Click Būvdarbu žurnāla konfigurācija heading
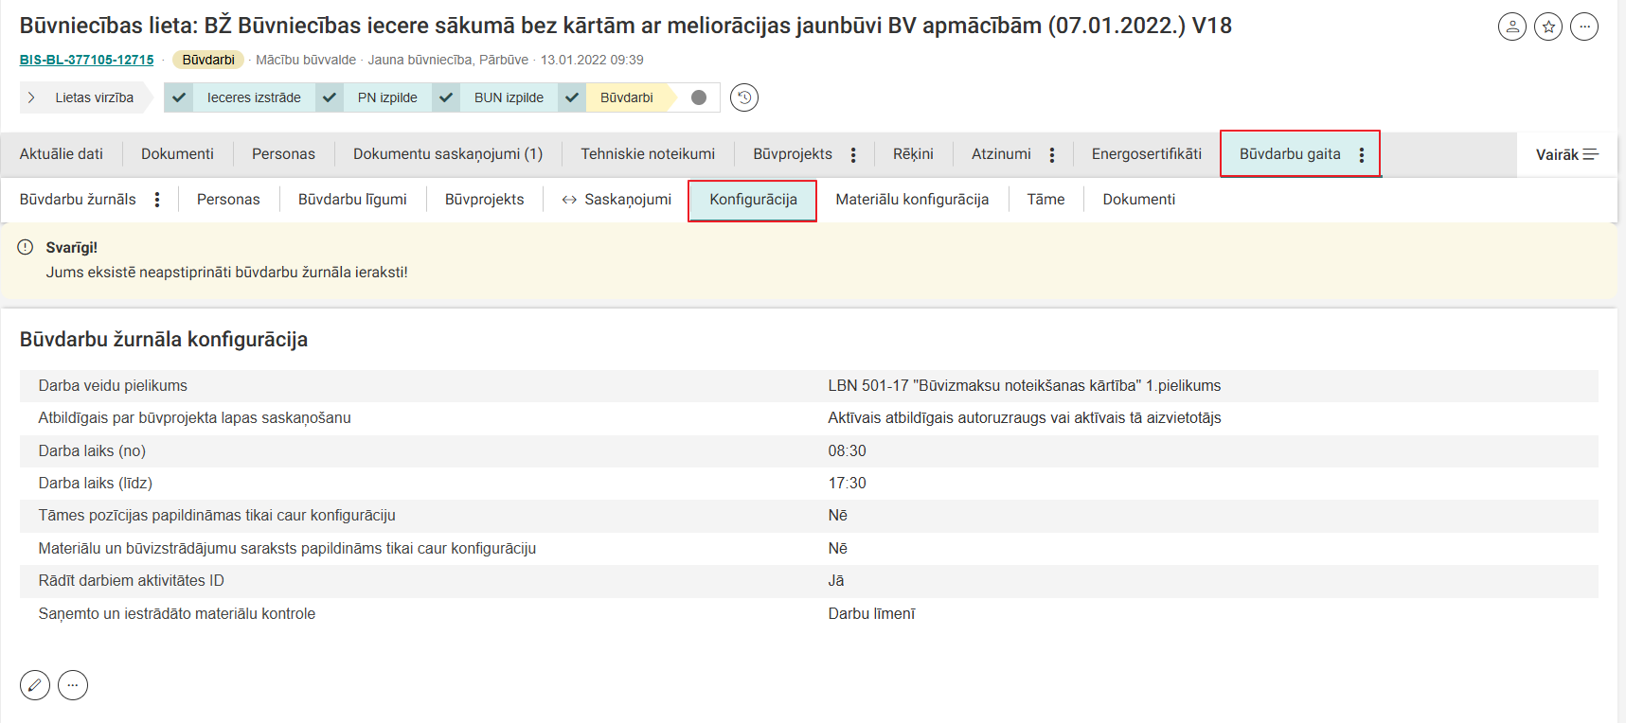Image resolution: width=1626 pixels, height=723 pixels. pyautogui.click(x=164, y=340)
